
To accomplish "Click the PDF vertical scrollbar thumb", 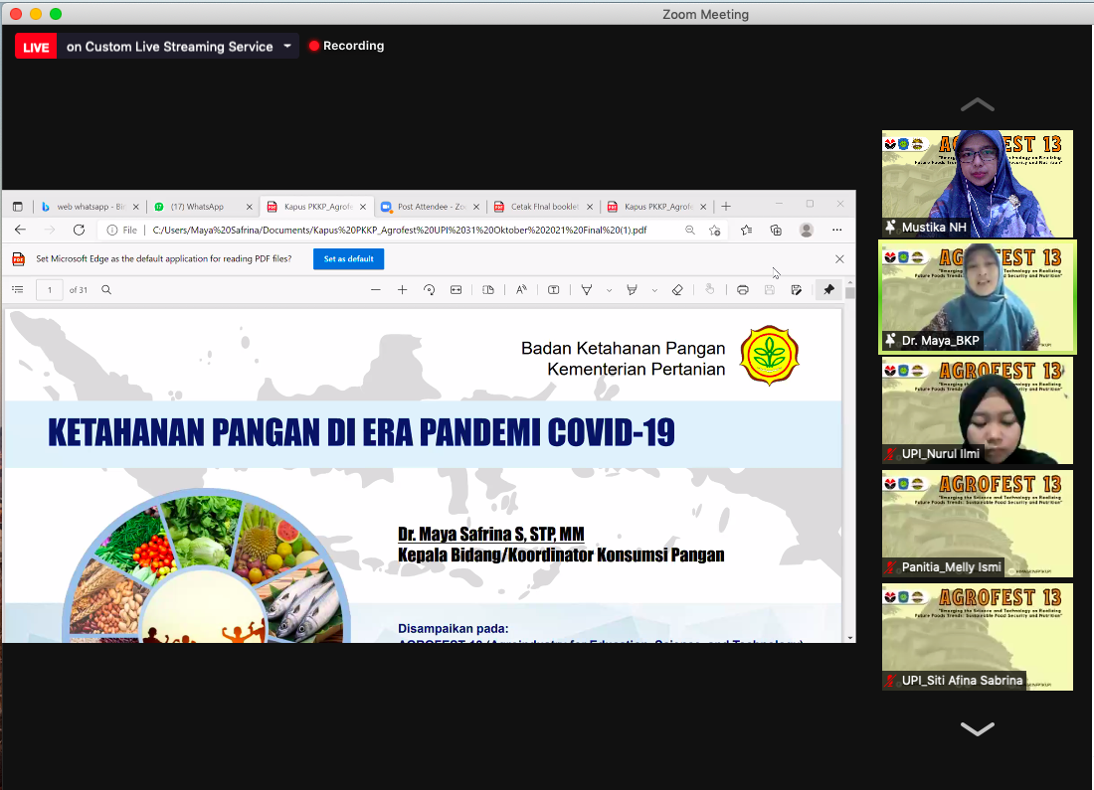I will coord(849,293).
